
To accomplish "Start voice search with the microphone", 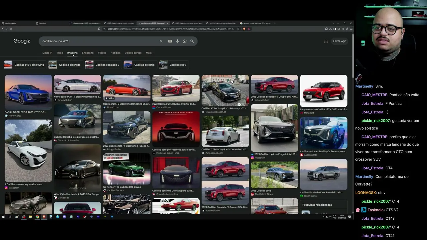I will point(177,41).
